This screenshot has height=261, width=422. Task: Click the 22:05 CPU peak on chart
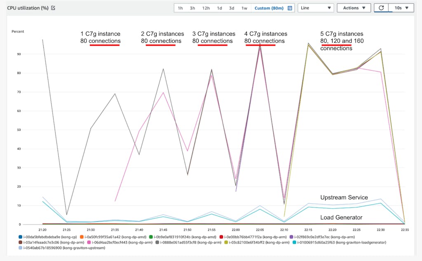[260, 45]
